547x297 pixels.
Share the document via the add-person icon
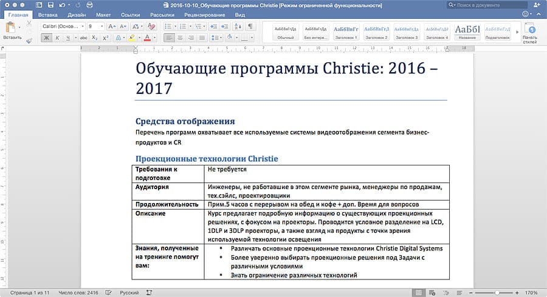click(x=537, y=5)
